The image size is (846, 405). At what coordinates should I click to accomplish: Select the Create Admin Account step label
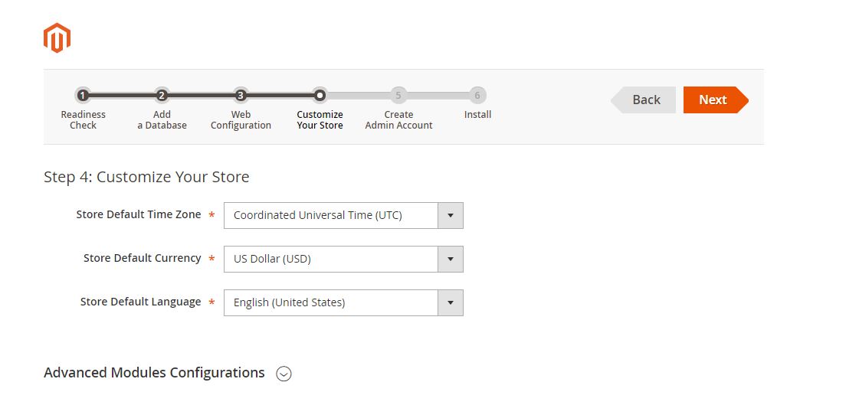[x=398, y=119]
